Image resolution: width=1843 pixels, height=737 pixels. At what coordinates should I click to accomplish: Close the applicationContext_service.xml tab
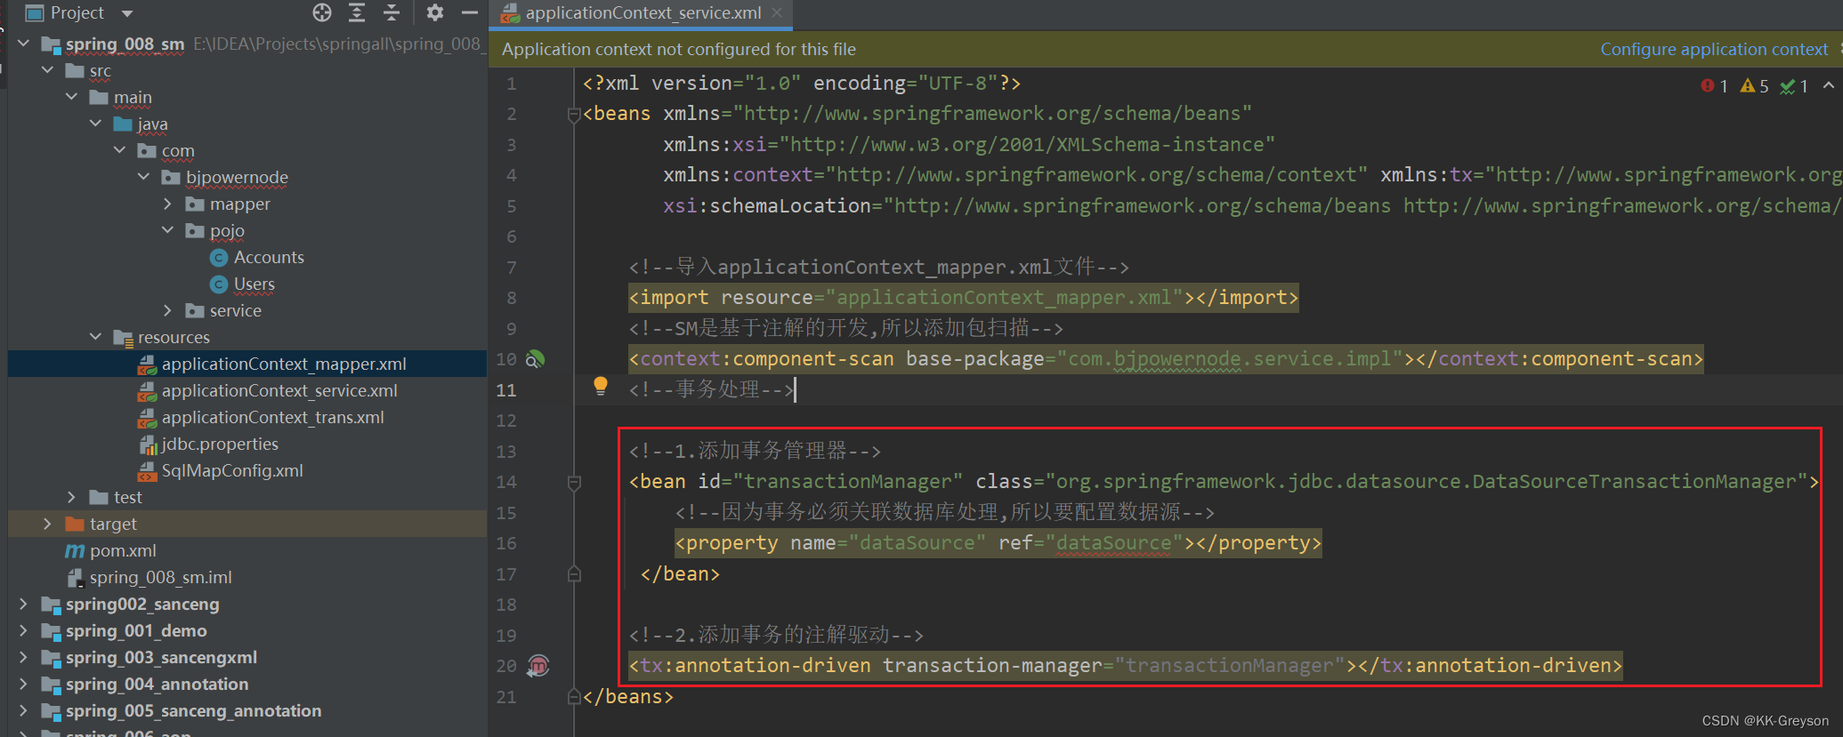[x=777, y=12]
